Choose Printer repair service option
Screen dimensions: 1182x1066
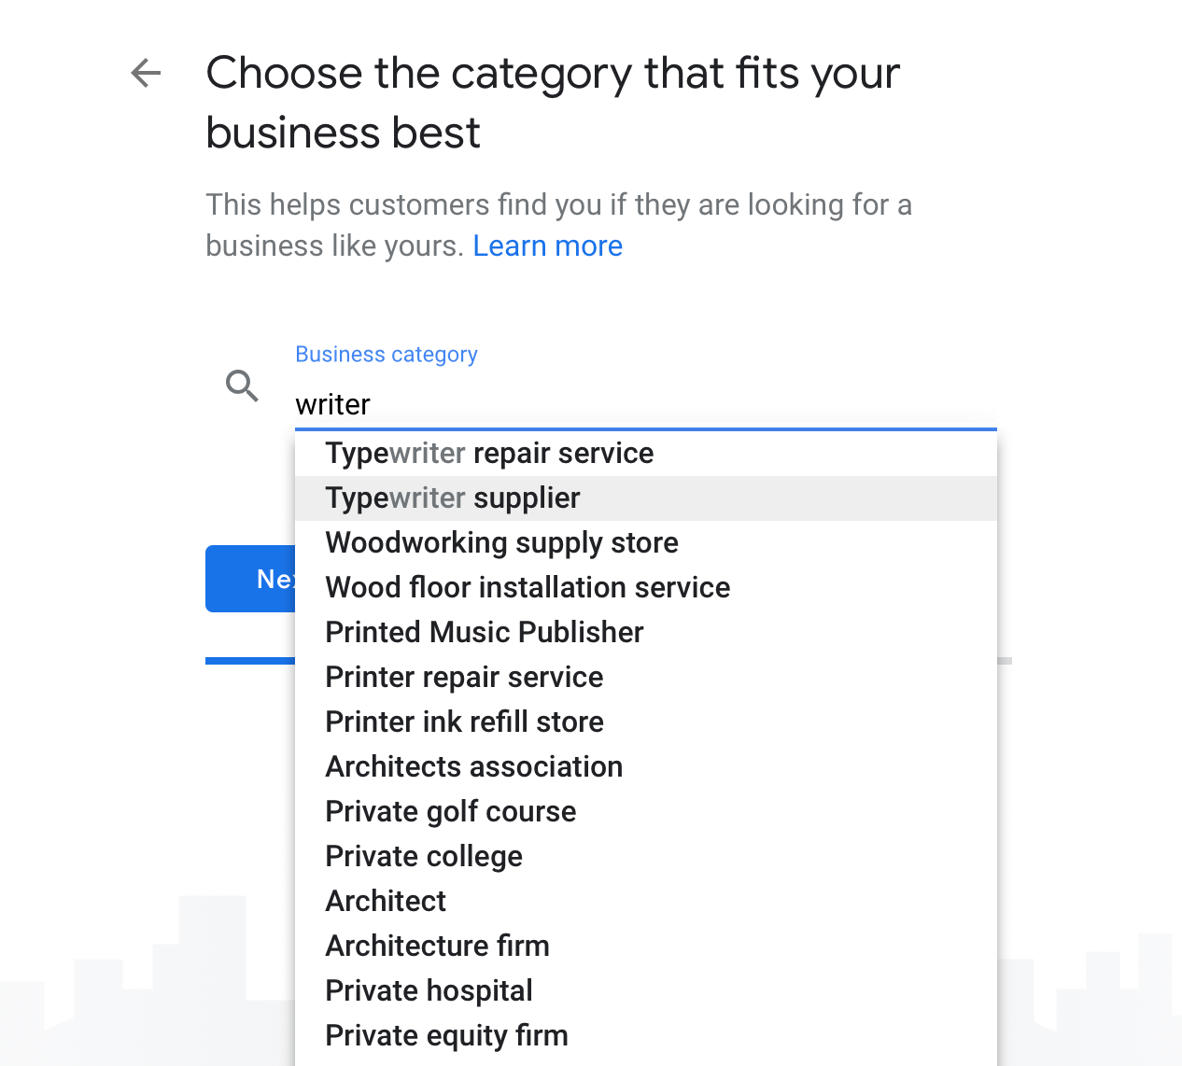464,678
